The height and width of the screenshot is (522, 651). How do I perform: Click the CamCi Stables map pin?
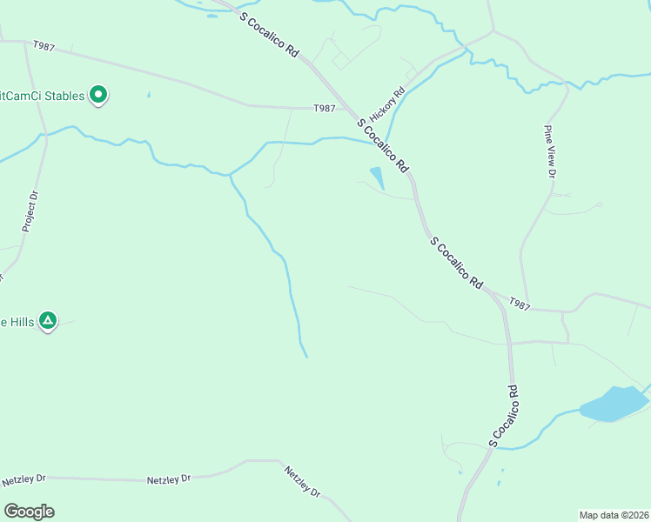[x=98, y=95]
